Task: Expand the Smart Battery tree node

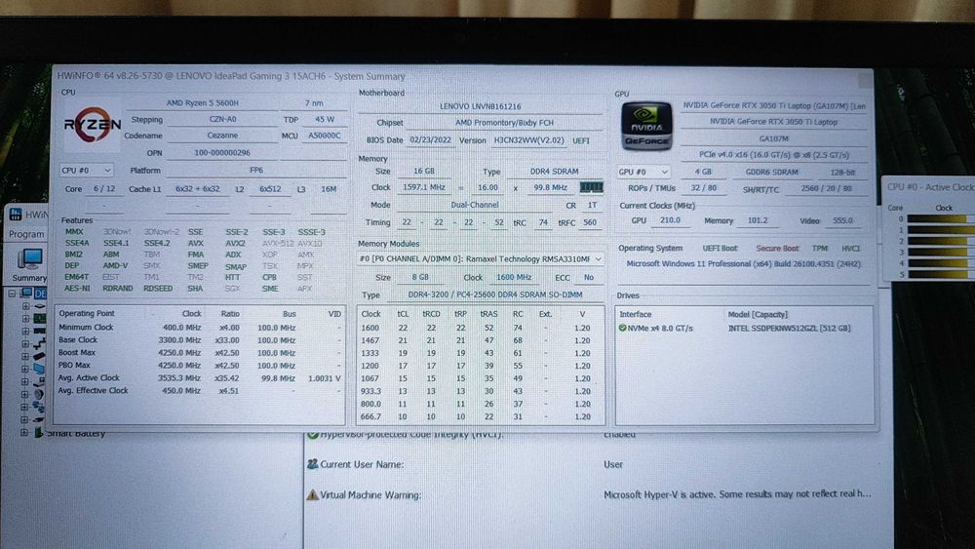Action: (24, 432)
